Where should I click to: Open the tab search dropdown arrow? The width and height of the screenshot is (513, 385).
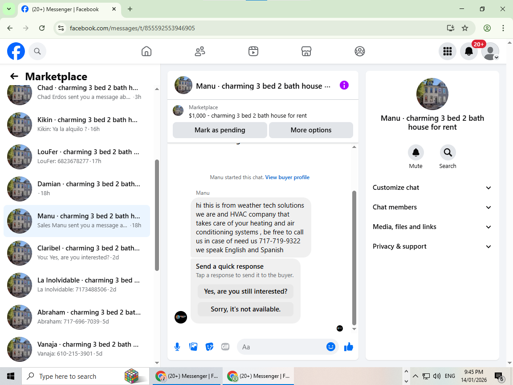click(9, 9)
